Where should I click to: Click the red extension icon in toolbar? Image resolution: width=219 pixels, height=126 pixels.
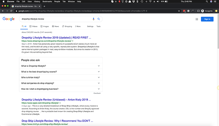click(x=184, y=11)
